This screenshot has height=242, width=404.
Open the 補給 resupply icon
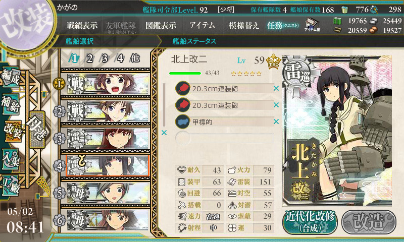[10, 104]
